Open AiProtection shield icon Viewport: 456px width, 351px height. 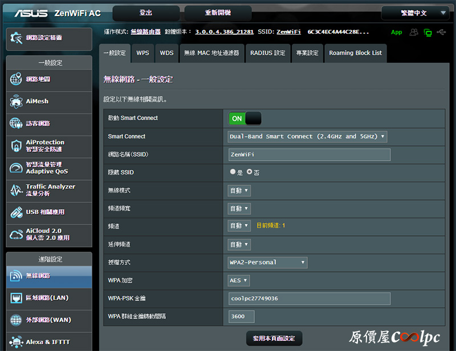[16, 146]
